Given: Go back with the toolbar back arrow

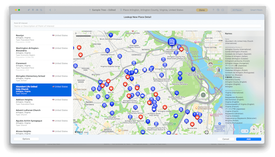Looking at the screenshot, I should [x=50, y=10].
